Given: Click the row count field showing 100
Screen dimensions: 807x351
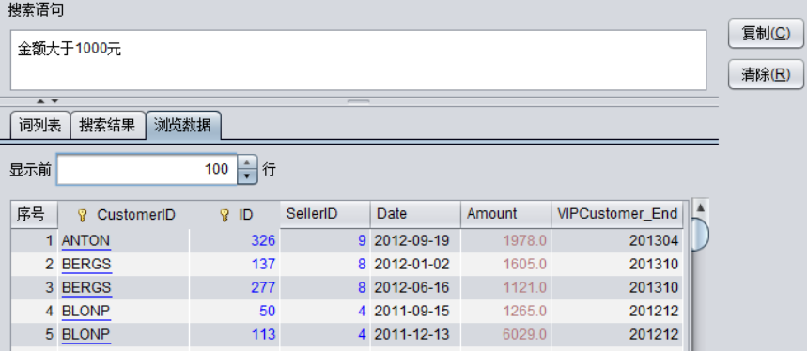Looking at the screenshot, I should pos(147,169).
